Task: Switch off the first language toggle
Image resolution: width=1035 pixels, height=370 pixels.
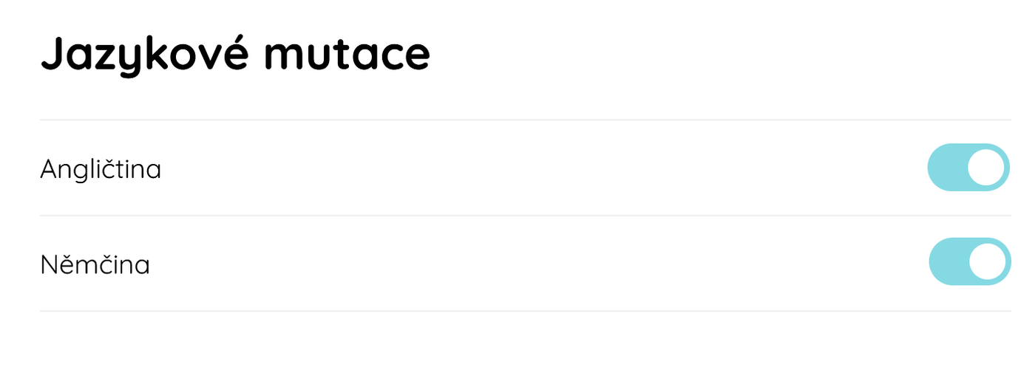Action: 968,168
